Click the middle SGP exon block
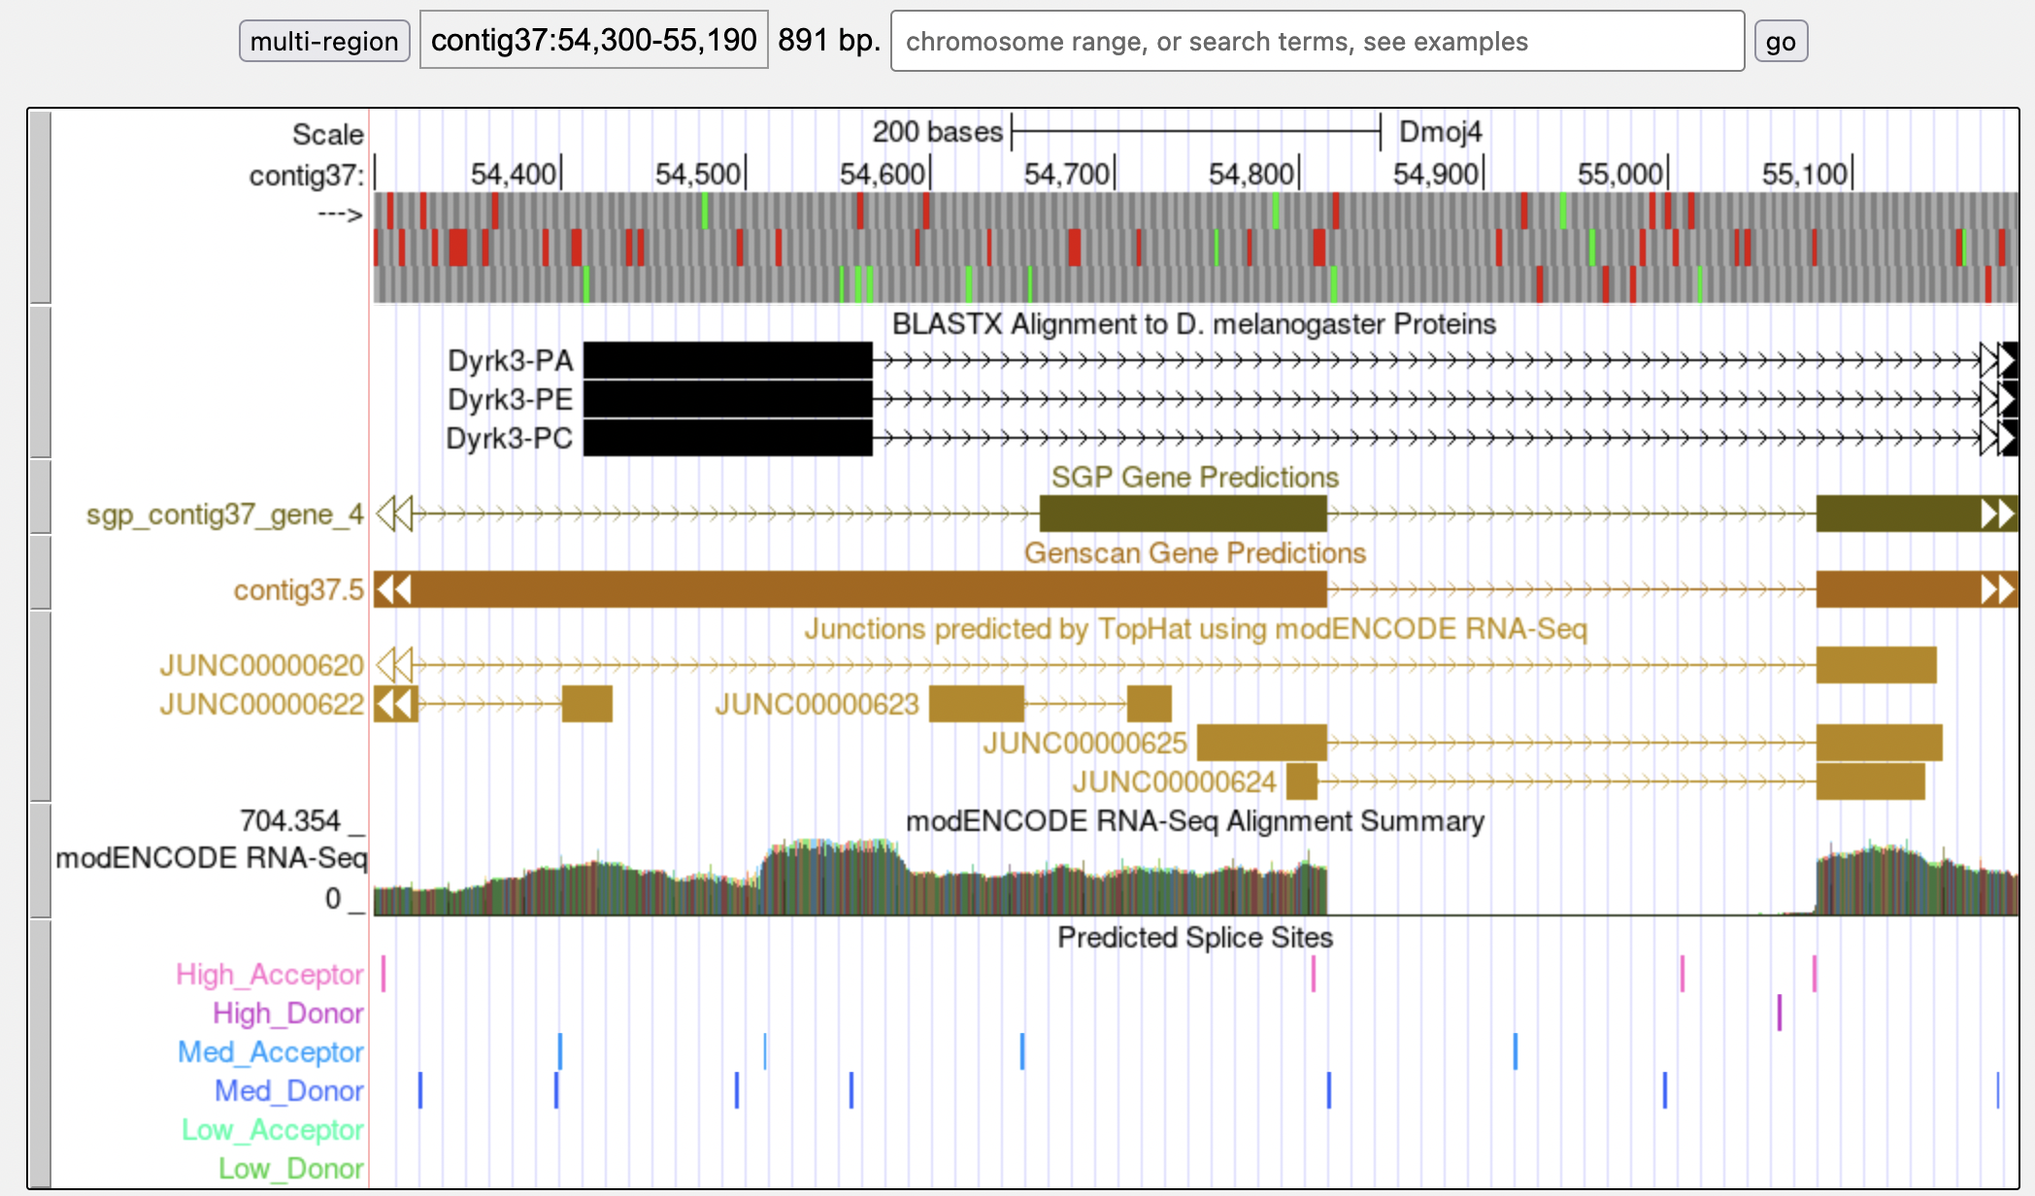2035x1196 pixels. click(1183, 514)
